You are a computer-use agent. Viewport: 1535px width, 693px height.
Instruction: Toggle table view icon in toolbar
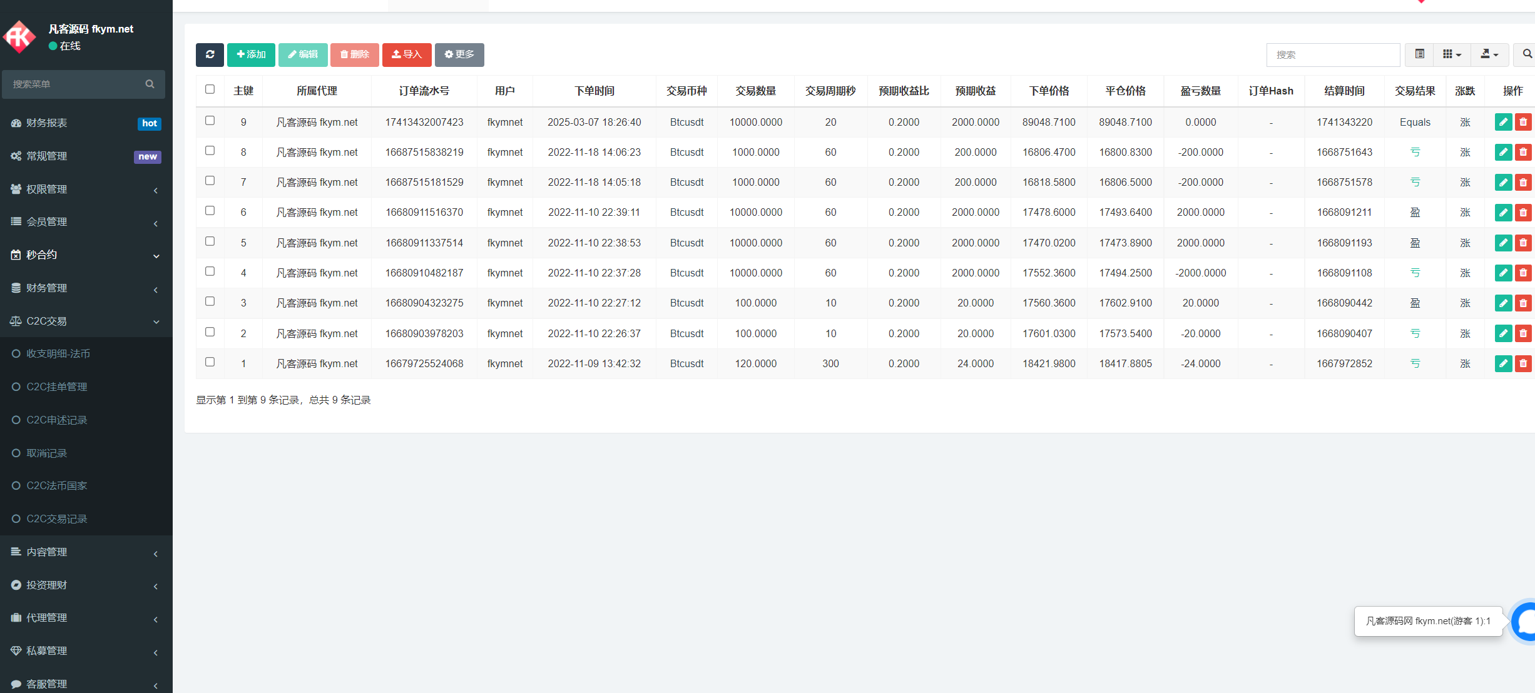1420,54
